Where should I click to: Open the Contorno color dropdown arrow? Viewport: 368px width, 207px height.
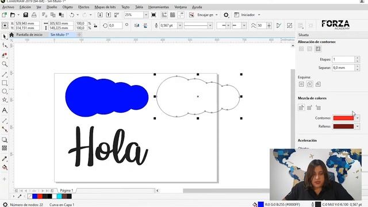pos(357,118)
